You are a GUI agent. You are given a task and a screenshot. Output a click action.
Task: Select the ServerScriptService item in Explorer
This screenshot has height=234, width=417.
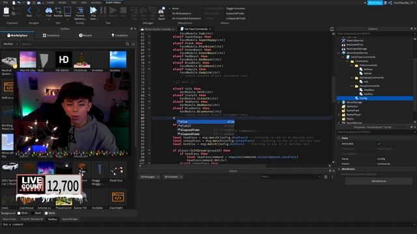(356, 53)
